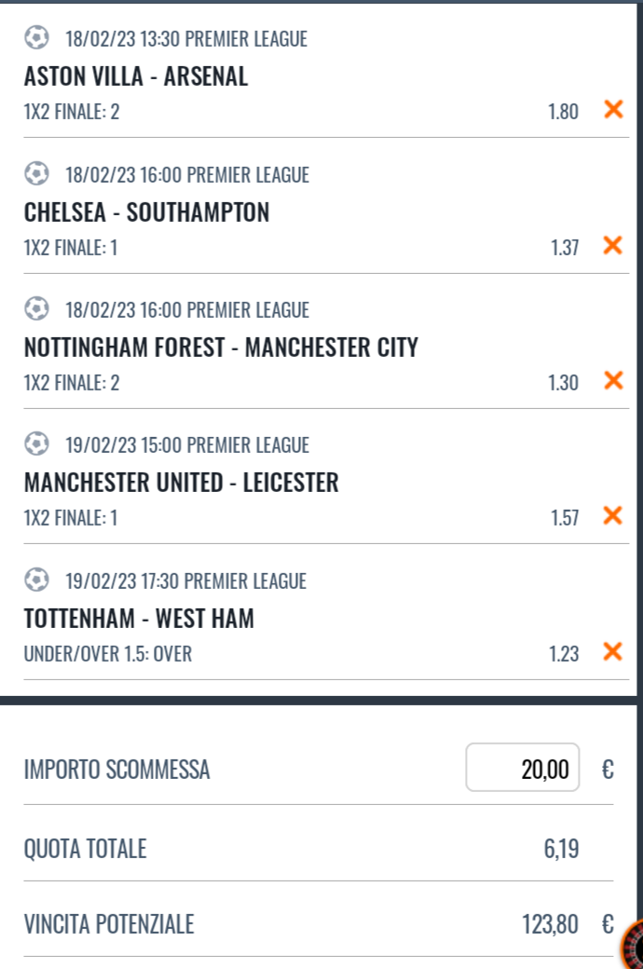Edit the bet amount field showing 20,00
The width and height of the screenshot is (643, 969).
click(x=522, y=768)
